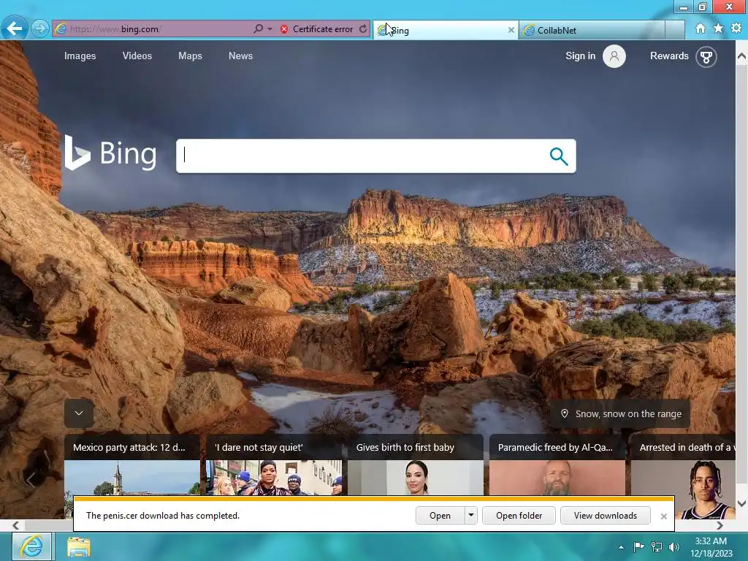Open the "Paramedic freed by Al-Qa..." card
This screenshot has height=561, width=748.
coord(557,465)
